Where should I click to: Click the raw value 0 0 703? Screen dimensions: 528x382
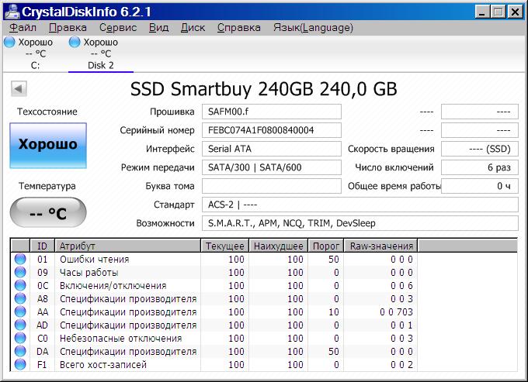(396, 311)
